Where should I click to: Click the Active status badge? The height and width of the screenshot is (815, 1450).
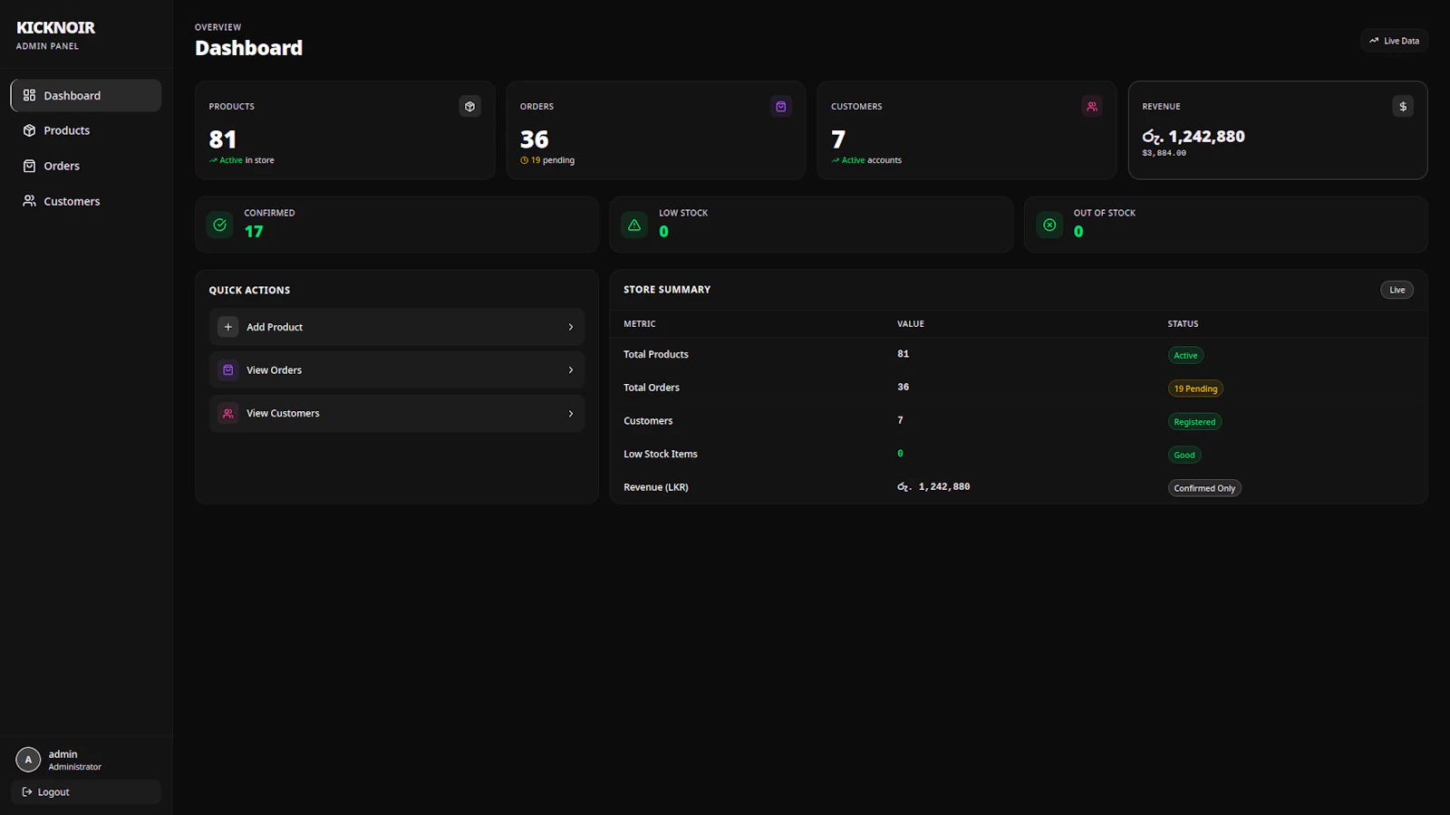click(1185, 356)
